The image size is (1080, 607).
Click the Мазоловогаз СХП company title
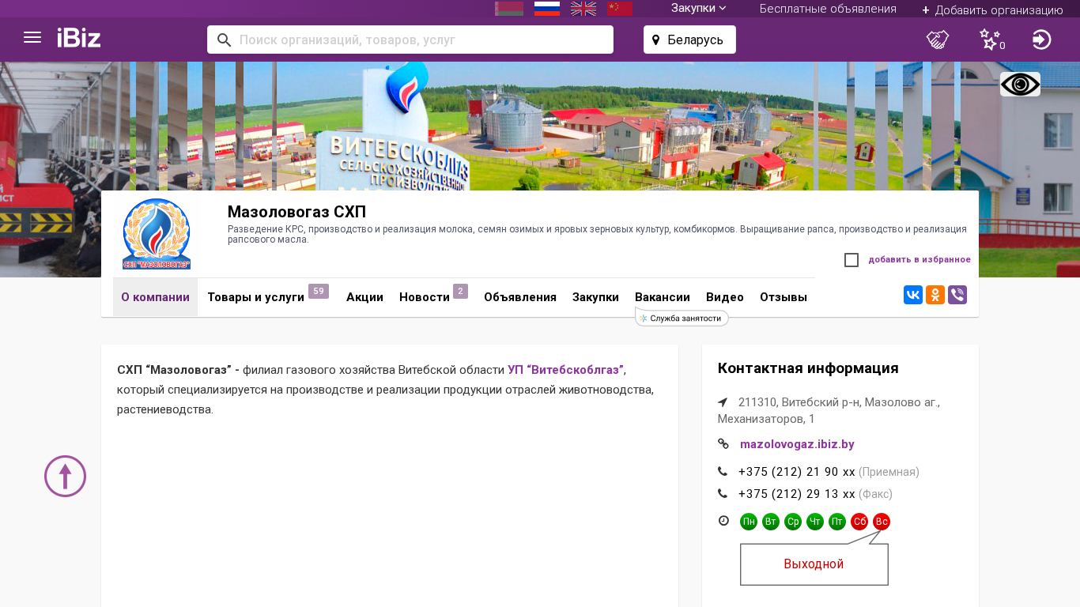[x=296, y=212]
